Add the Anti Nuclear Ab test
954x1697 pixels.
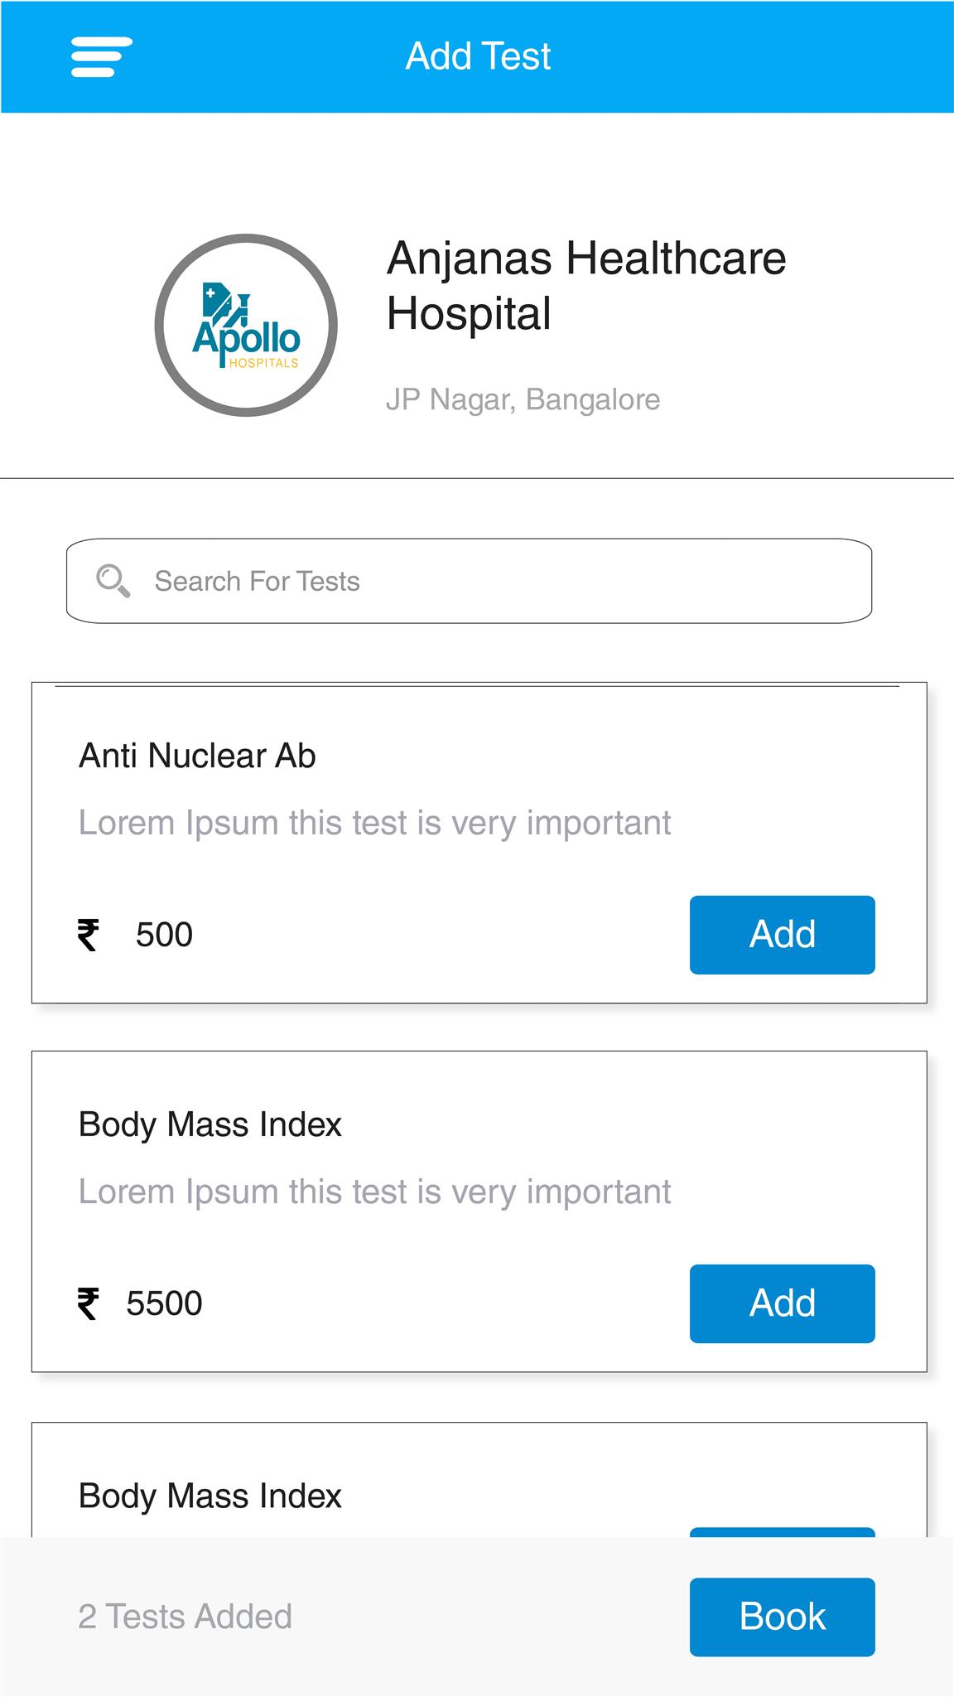(782, 935)
